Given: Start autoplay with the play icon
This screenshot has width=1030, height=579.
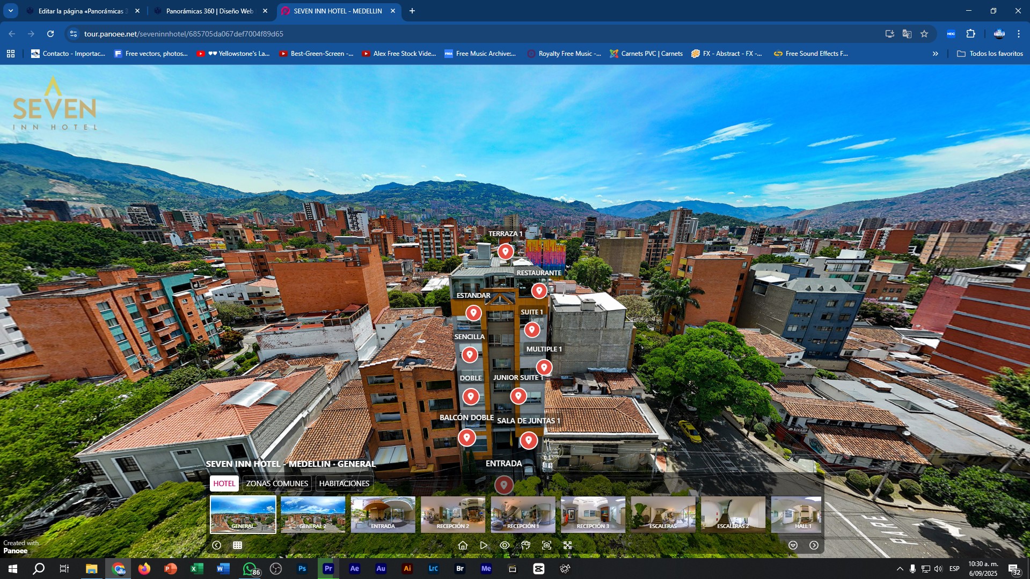Looking at the screenshot, I should tap(484, 545).
